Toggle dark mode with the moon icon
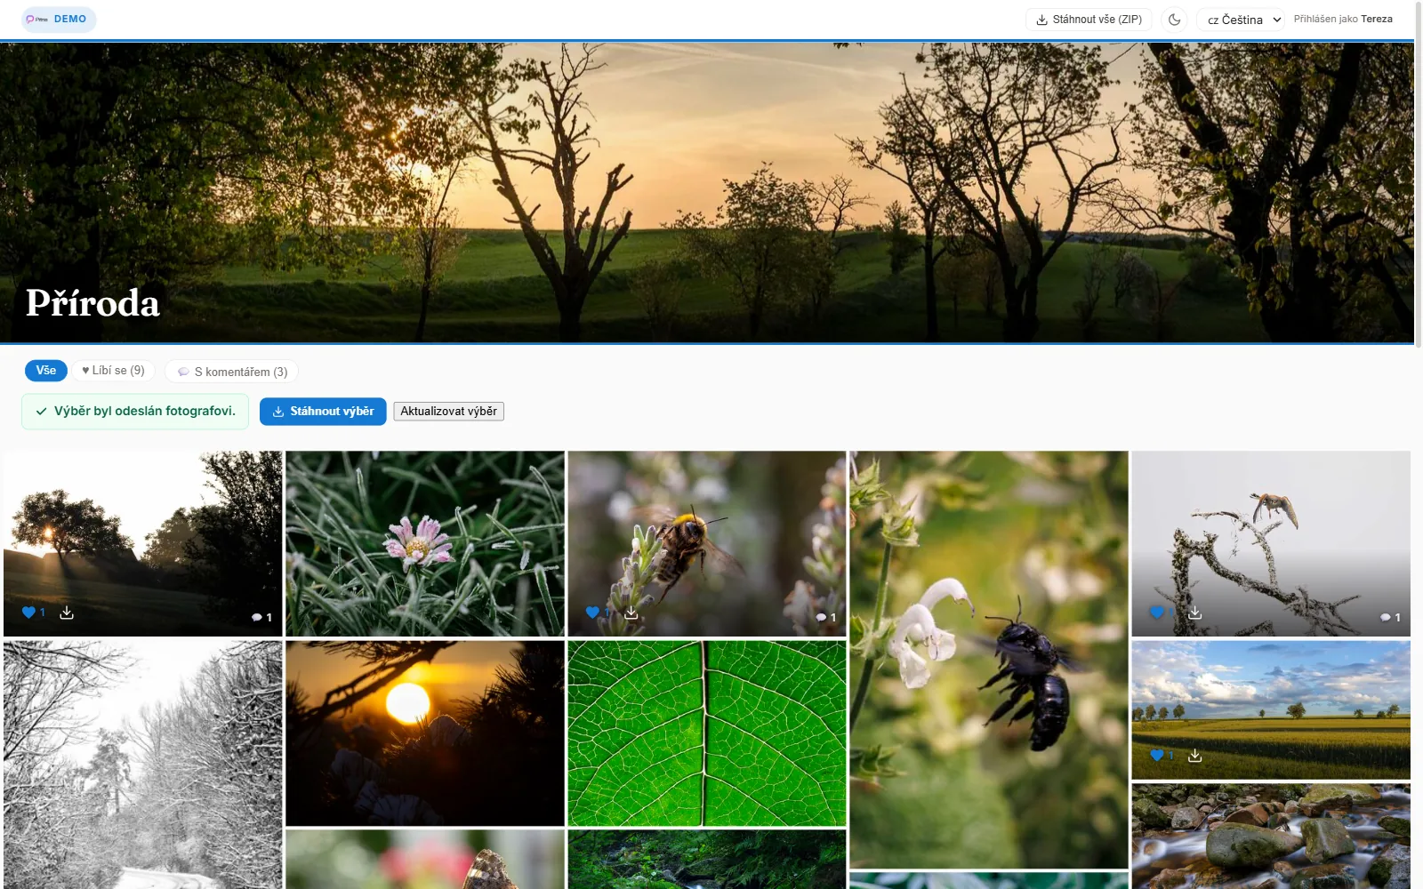This screenshot has width=1423, height=889. pos(1174,20)
